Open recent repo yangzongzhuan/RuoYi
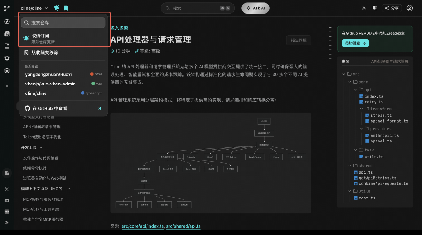 point(64,75)
